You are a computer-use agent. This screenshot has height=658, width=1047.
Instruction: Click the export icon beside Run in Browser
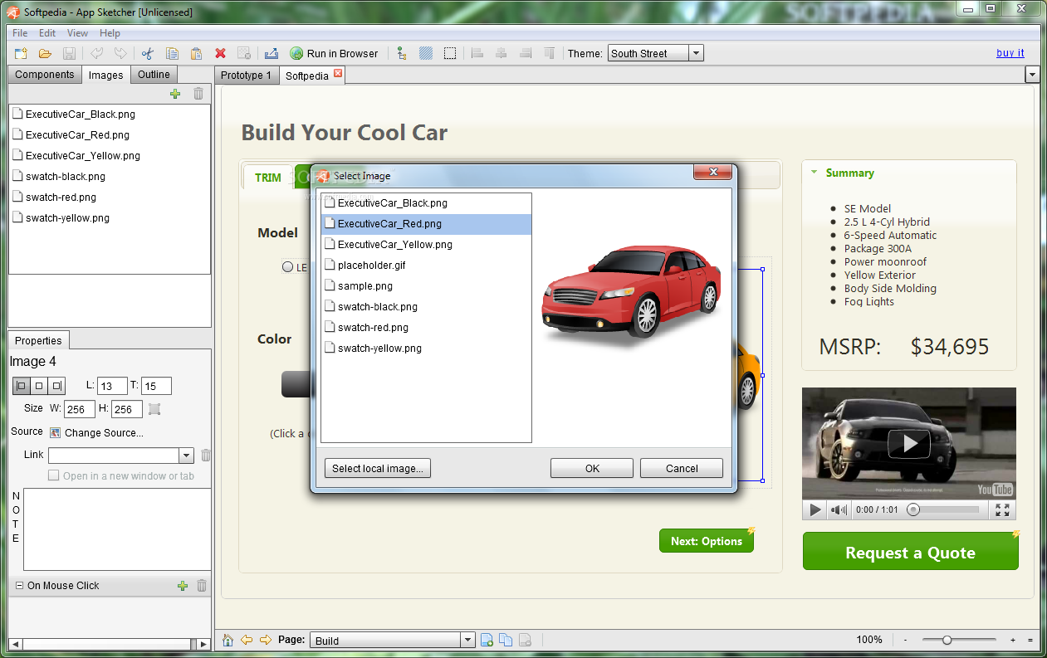point(271,53)
